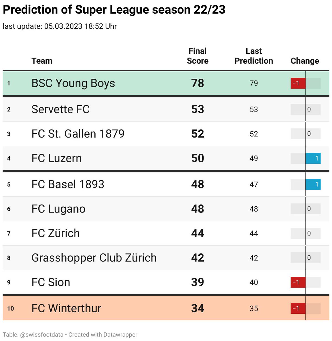
Task: Click FC St. Gallen 1879 team name
Action: (78, 134)
